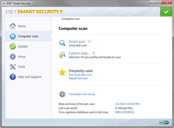Click the Custom scan checklist magnifier icon

click(x=62, y=55)
